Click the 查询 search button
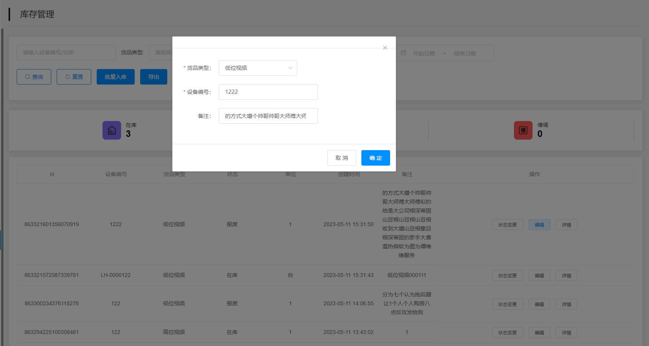This screenshot has height=346, width=649. pos(34,77)
